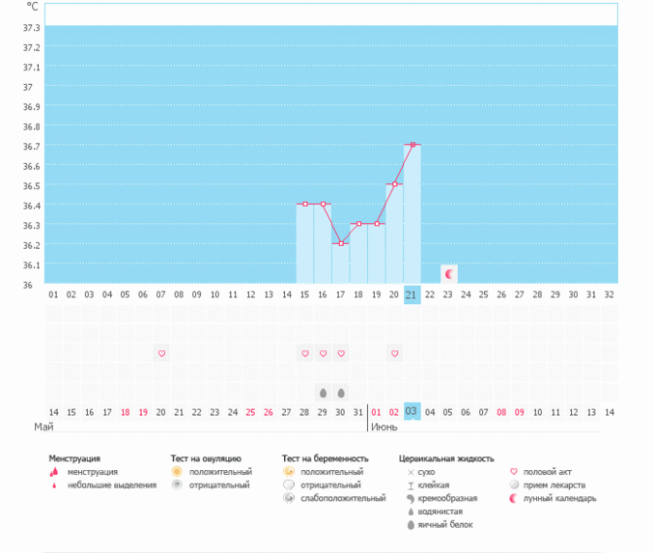The image size is (654, 553).
Task: Select highlighted cycle day 21 label
Action: click(x=412, y=294)
